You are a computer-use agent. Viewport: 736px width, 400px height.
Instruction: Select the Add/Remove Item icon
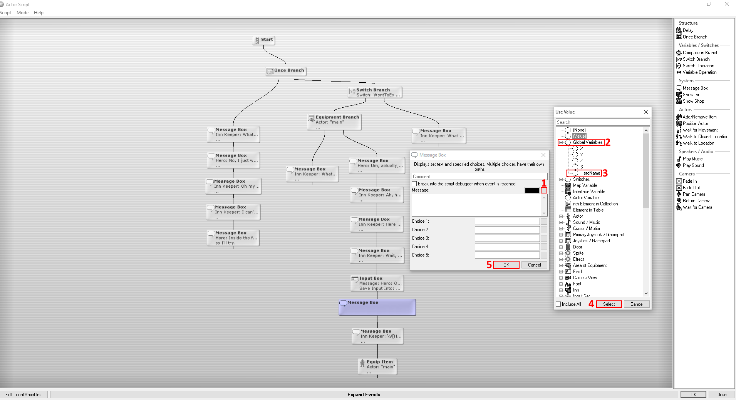pos(679,117)
